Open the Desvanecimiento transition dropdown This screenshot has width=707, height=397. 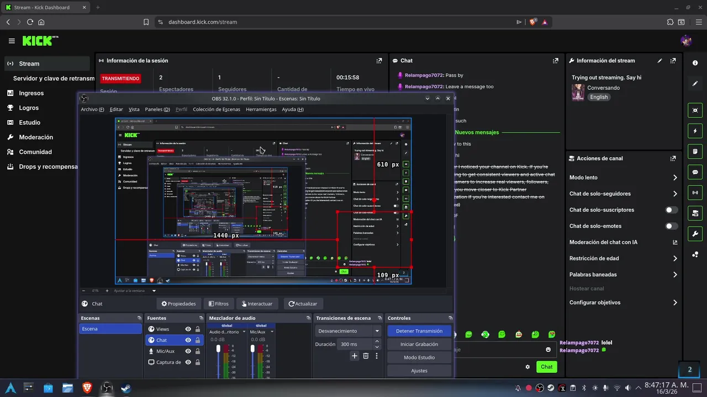(x=349, y=331)
